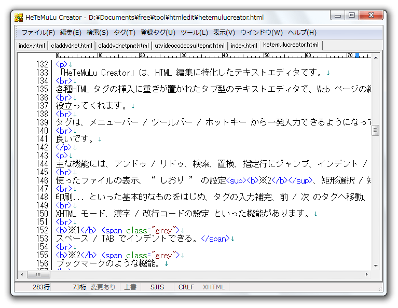The height and width of the screenshot is (308, 398).
Task: Click the 変更あり status bar entry
Action: point(103,287)
